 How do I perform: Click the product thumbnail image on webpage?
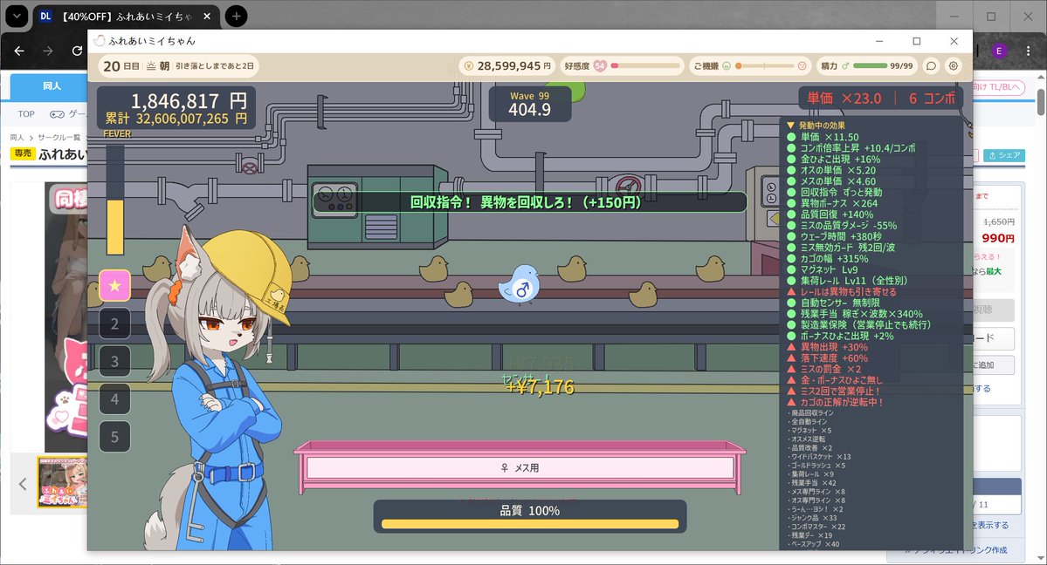pyautogui.click(x=62, y=482)
